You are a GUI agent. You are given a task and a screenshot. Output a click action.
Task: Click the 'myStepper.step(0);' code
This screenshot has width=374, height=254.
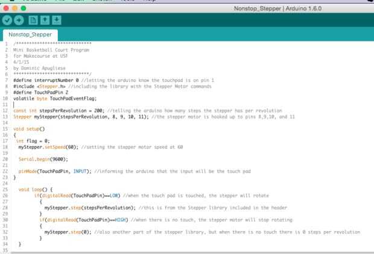tap(68, 232)
